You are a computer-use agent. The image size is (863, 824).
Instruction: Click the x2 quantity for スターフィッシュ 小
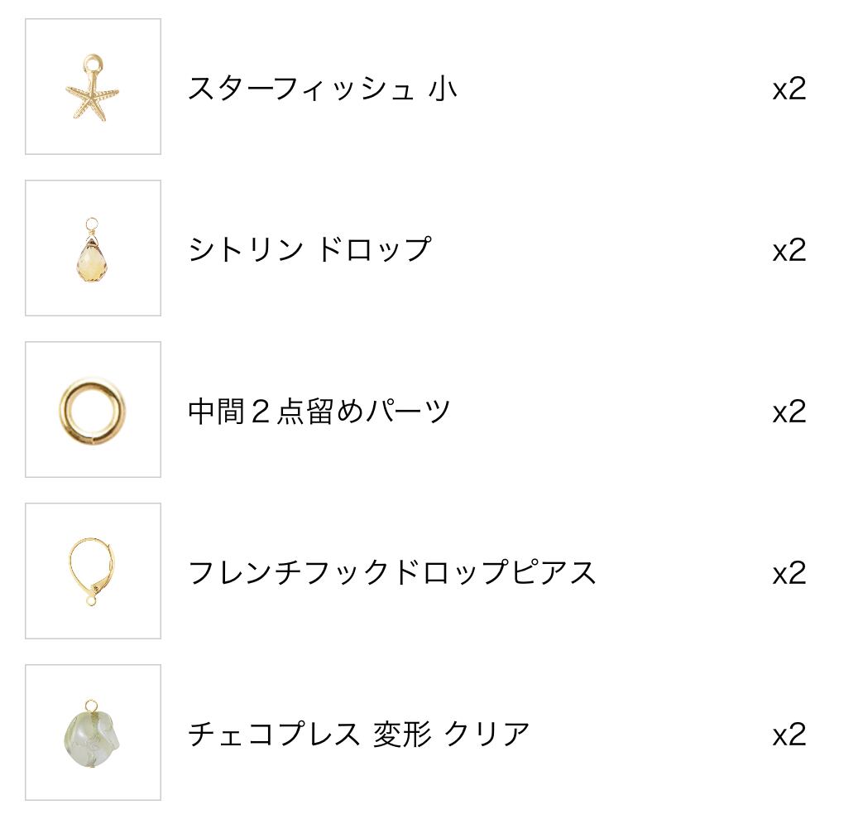tap(789, 89)
